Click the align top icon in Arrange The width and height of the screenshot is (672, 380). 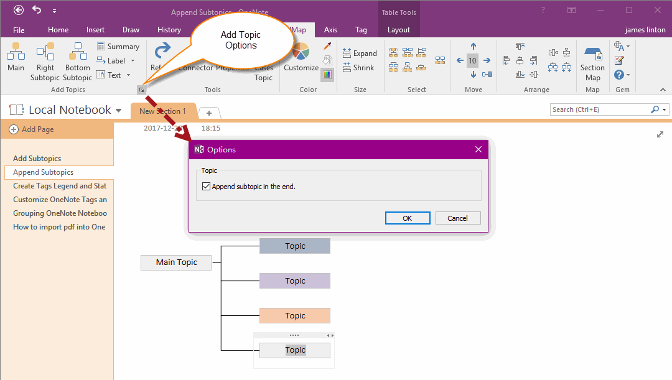click(x=520, y=46)
